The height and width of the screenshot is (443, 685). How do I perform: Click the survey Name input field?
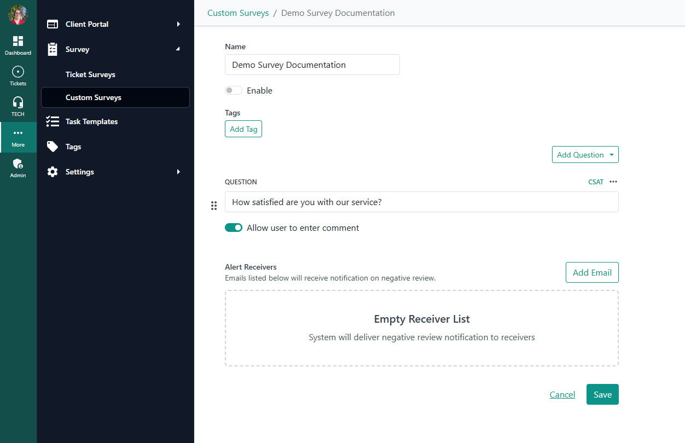(x=312, y=65)
